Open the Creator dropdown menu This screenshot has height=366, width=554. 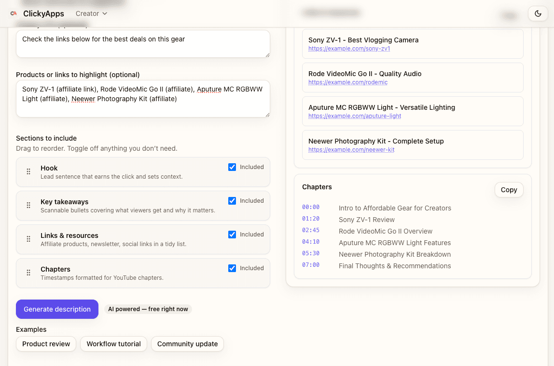pyautogui.click(x=91, y=13)
